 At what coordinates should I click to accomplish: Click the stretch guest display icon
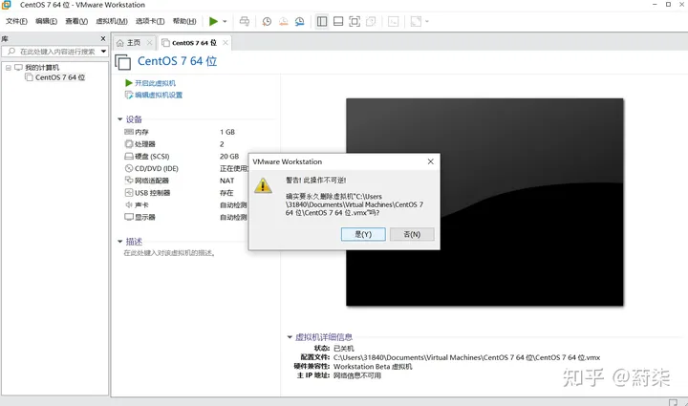pos(416,21)
